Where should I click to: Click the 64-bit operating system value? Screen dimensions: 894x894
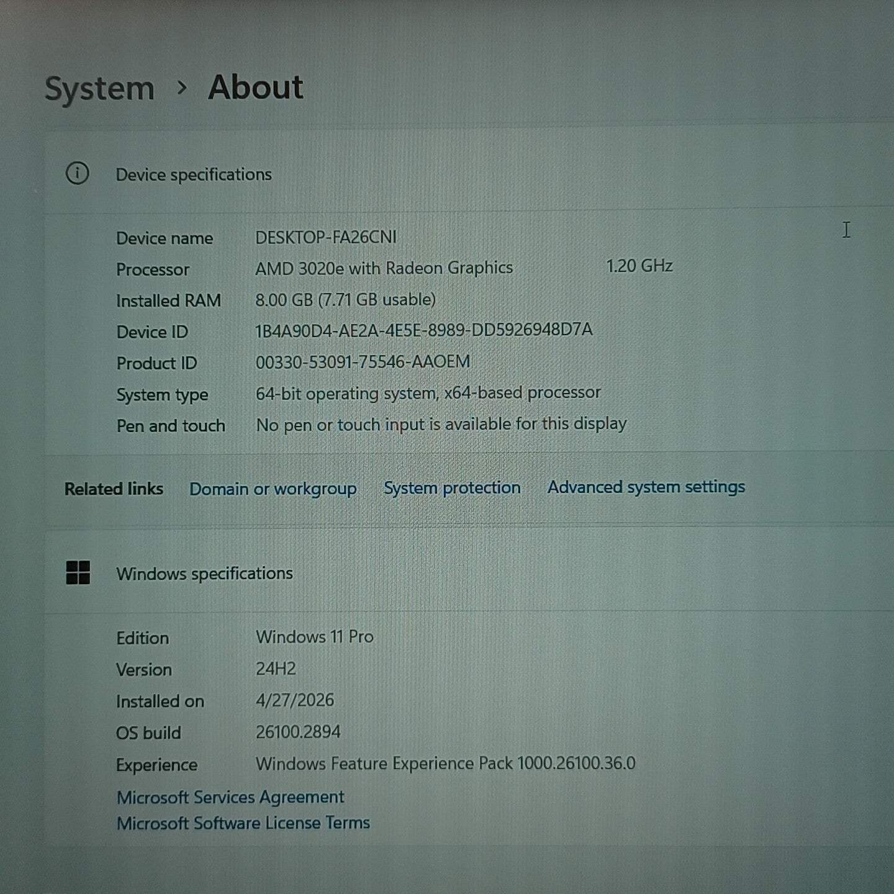click(428, 393)
